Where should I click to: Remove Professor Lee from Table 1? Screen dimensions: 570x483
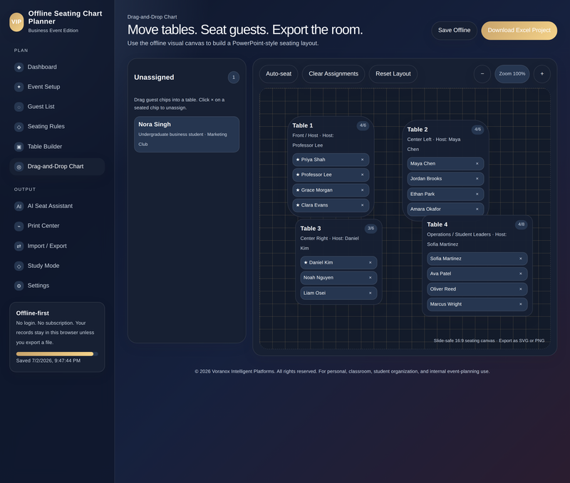tap(362, 175)
